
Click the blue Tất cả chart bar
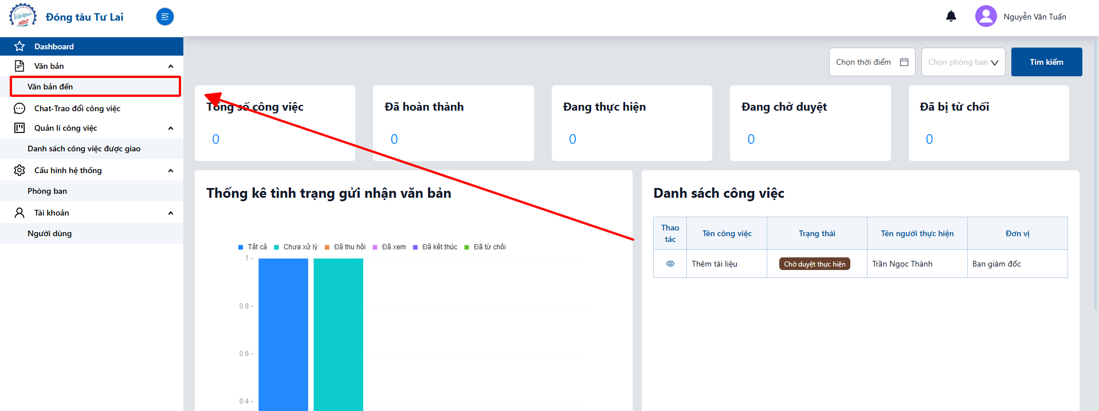(x=283, y=335)
